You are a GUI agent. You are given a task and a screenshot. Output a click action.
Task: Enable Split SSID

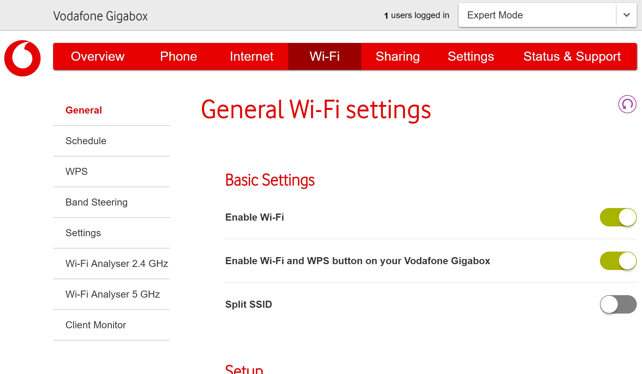click(618, 304)
